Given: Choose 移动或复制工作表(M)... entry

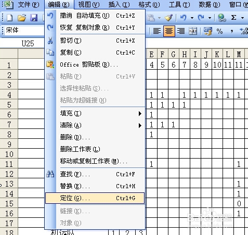Looking at the screenshot, I should pos(95,161).
